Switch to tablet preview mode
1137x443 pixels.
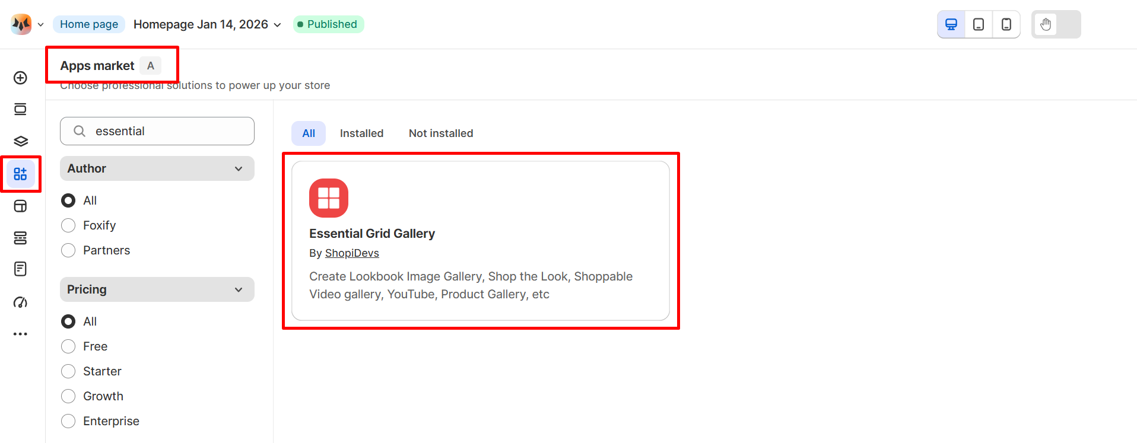pyautogui.click(x=979, y=24)
